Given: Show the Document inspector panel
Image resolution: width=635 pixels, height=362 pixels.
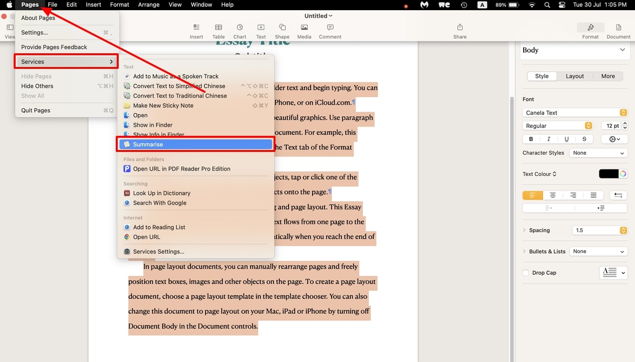Looking at the screenshot, I should coord(618,31).
